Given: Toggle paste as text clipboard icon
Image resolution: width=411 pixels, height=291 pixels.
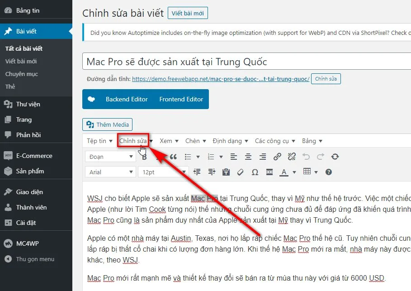Looking at the screenshot, I should tap(226, 172).
